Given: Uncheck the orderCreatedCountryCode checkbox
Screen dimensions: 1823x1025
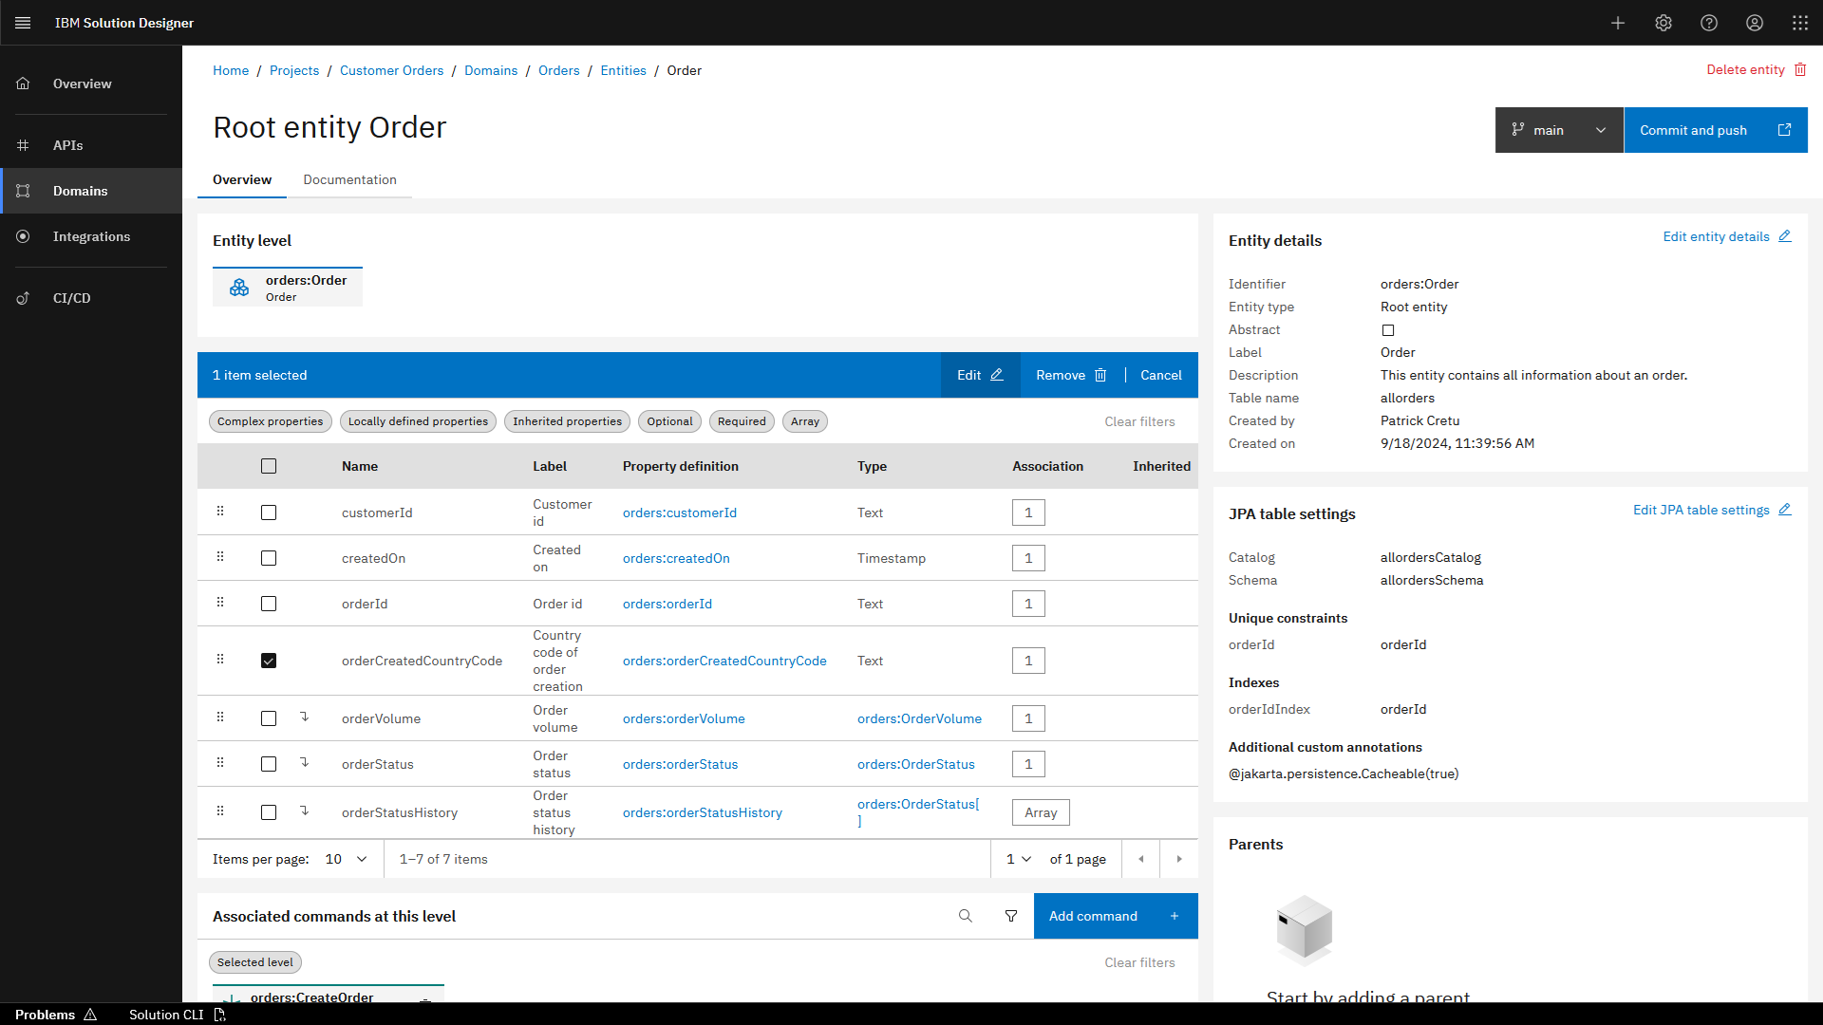Looking at the screenshot, I should coord(269,661).
